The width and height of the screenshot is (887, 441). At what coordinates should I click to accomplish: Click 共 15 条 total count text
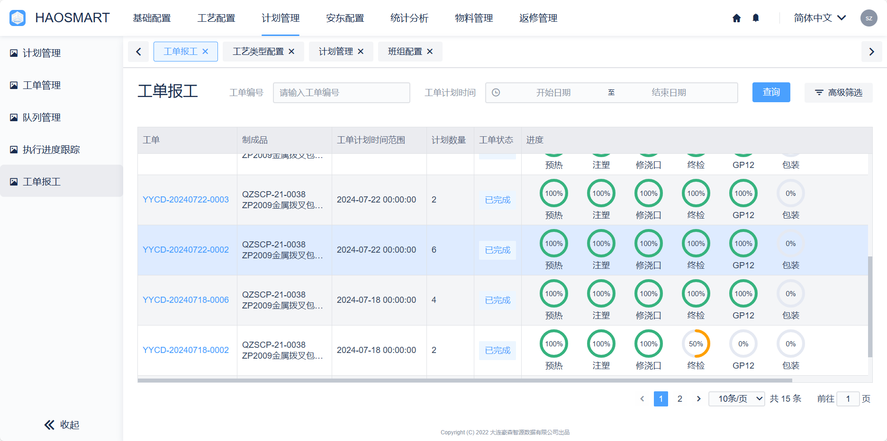pyautogui.click(x=786, y=399)
